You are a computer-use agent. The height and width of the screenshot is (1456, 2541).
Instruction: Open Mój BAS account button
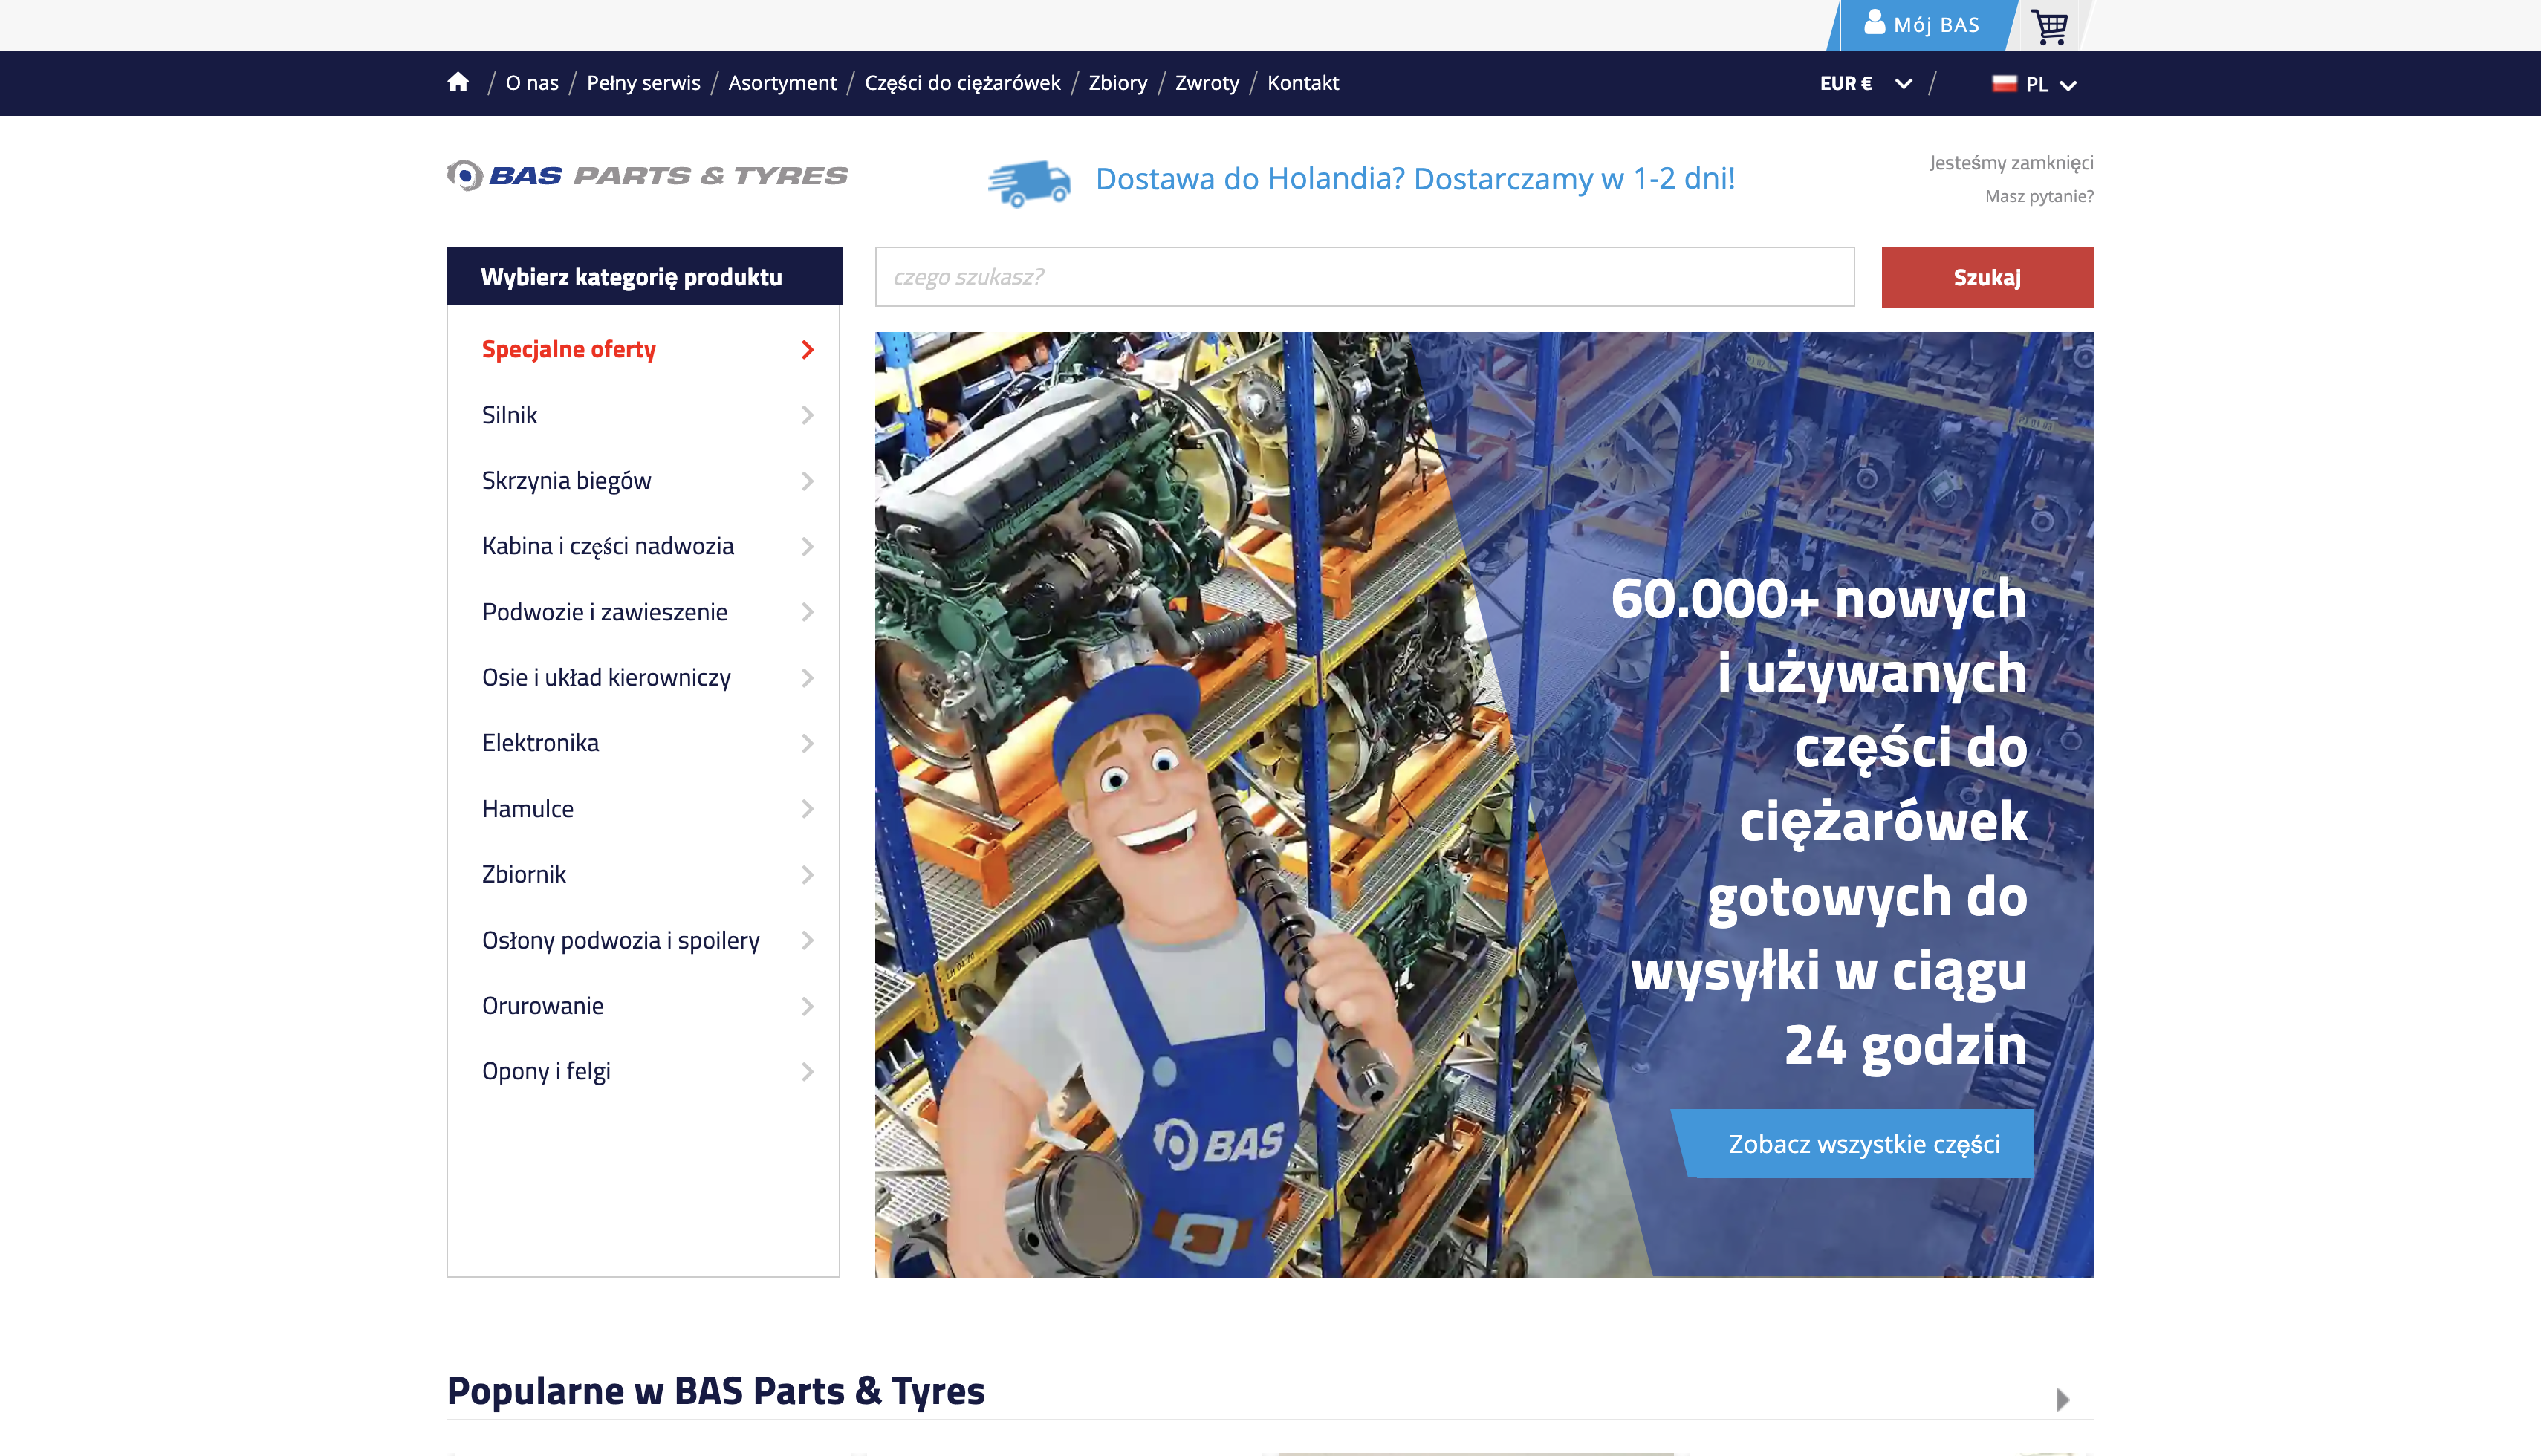click(x=1922, y=25)
